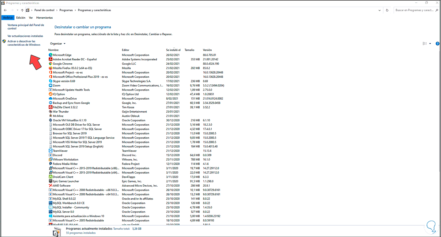The image size is (441, 237).
Task: Expand the view options dropdown arrow
Action: [430, 44]
